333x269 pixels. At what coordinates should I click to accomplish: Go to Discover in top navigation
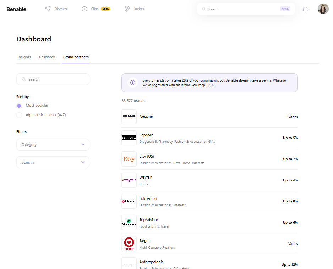(x=61, y=9)
